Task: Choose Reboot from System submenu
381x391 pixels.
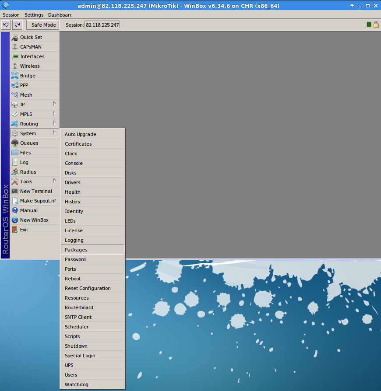Action: click(92, 279)
